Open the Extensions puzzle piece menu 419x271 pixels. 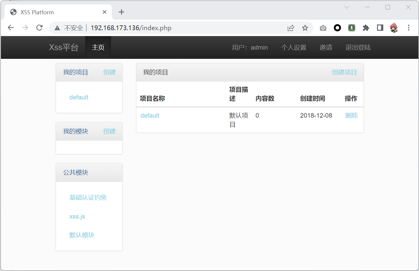tap(366, 28)
